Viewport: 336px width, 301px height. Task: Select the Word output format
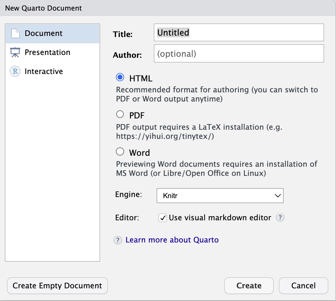coord(120,152)
